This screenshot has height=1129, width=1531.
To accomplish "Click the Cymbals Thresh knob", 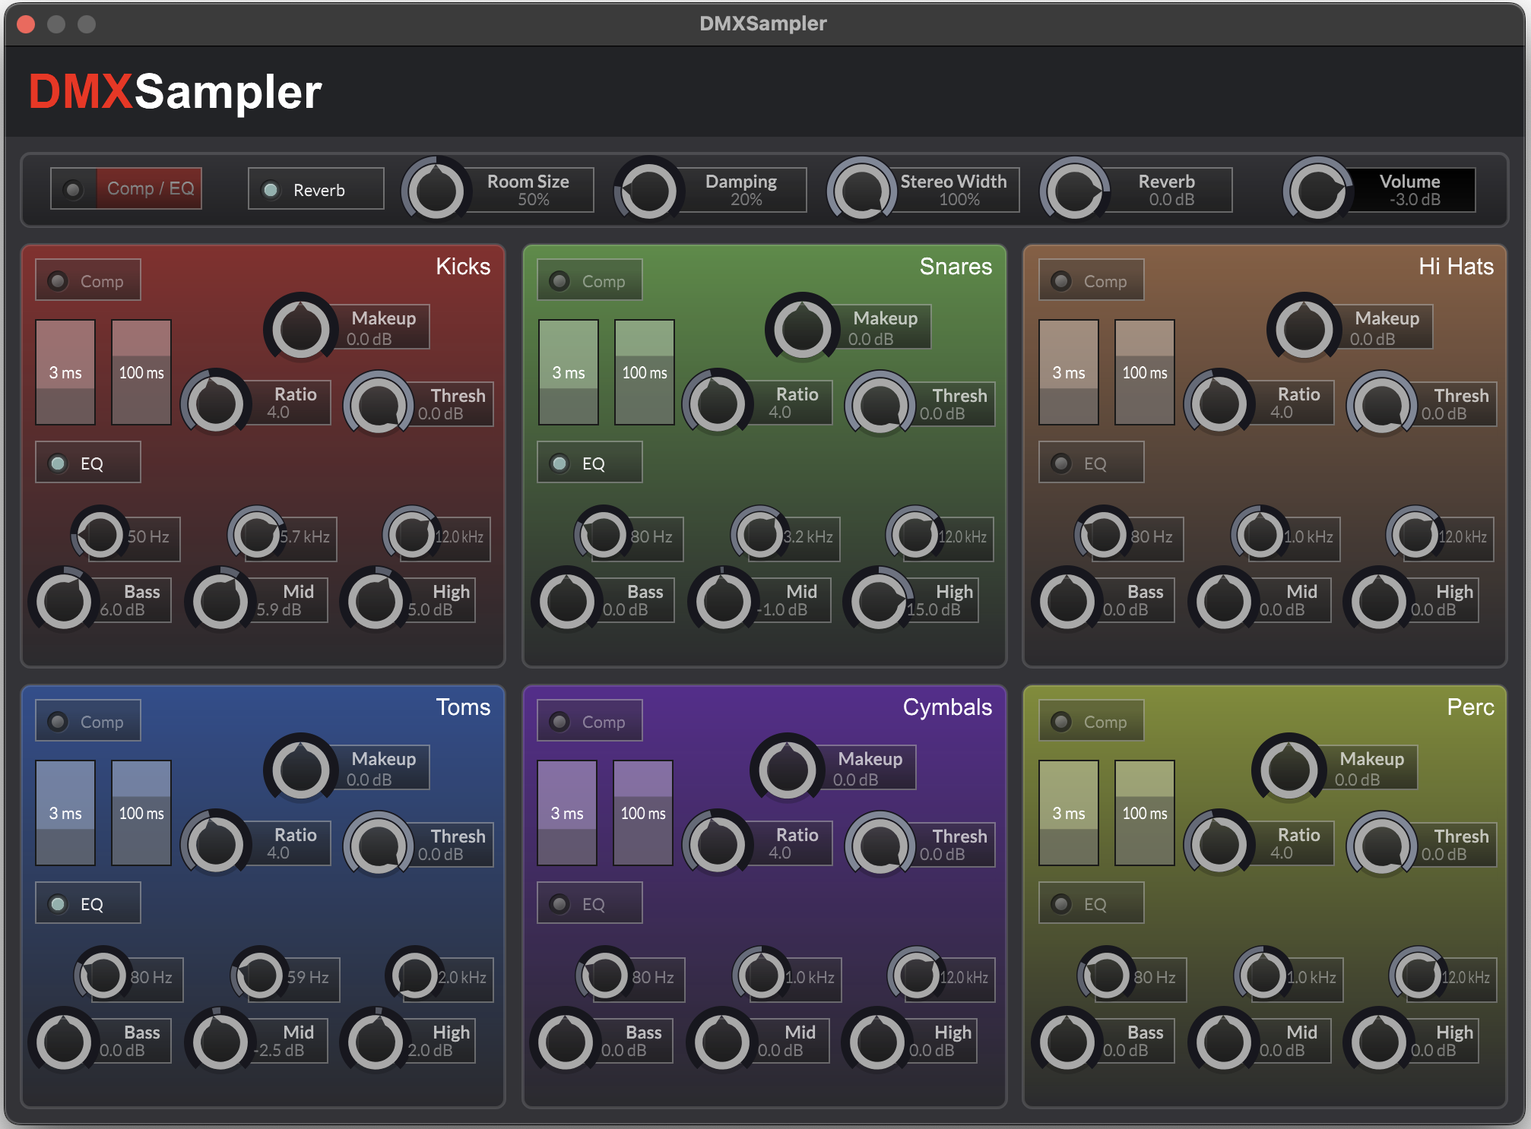I will point(880,844).
